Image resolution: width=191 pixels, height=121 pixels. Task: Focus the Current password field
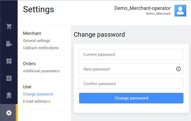coord(131,54)
